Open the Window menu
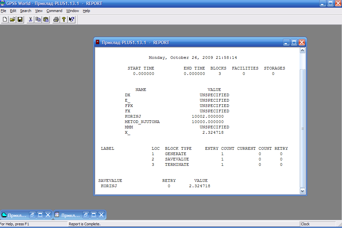Screen dimensions: 342x228 (x=72, y=11)
